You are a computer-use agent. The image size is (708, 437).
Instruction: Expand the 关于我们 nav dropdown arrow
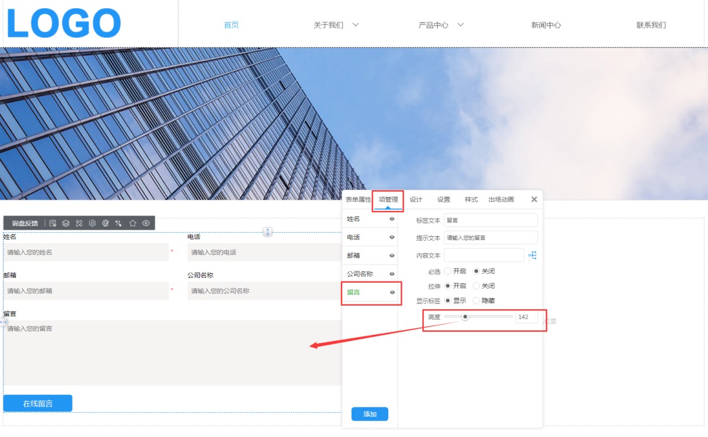[355, 25]
